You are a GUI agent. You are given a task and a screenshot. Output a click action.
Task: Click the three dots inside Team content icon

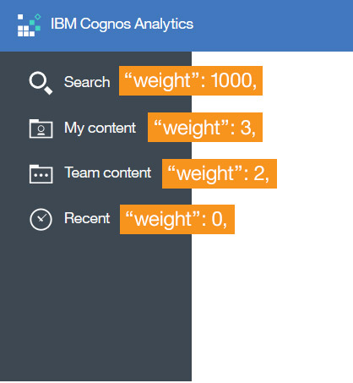coord(41,175)
